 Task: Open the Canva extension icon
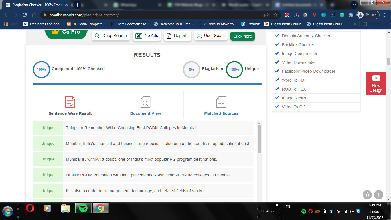[324, 15]
